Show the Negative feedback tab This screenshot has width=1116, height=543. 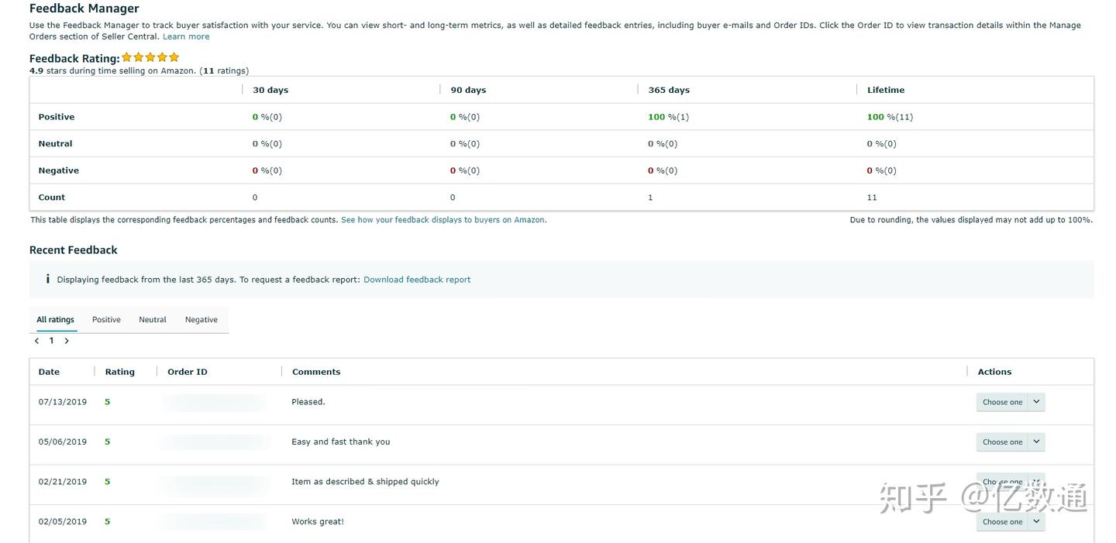point(201,319)
